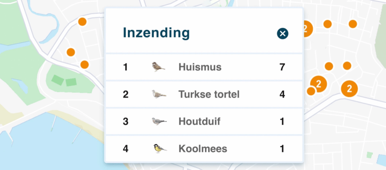Click the lowest orange marker left of popup
This screenshot has height=170, width=386.
click(84, 65)
